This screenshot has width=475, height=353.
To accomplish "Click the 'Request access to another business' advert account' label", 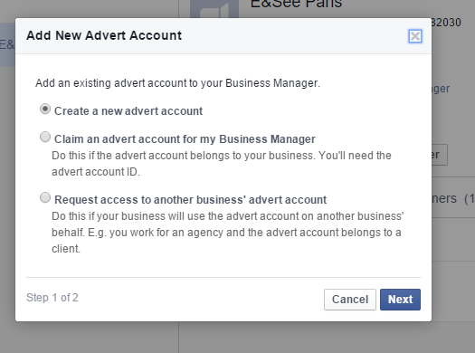I will point(191,200).
